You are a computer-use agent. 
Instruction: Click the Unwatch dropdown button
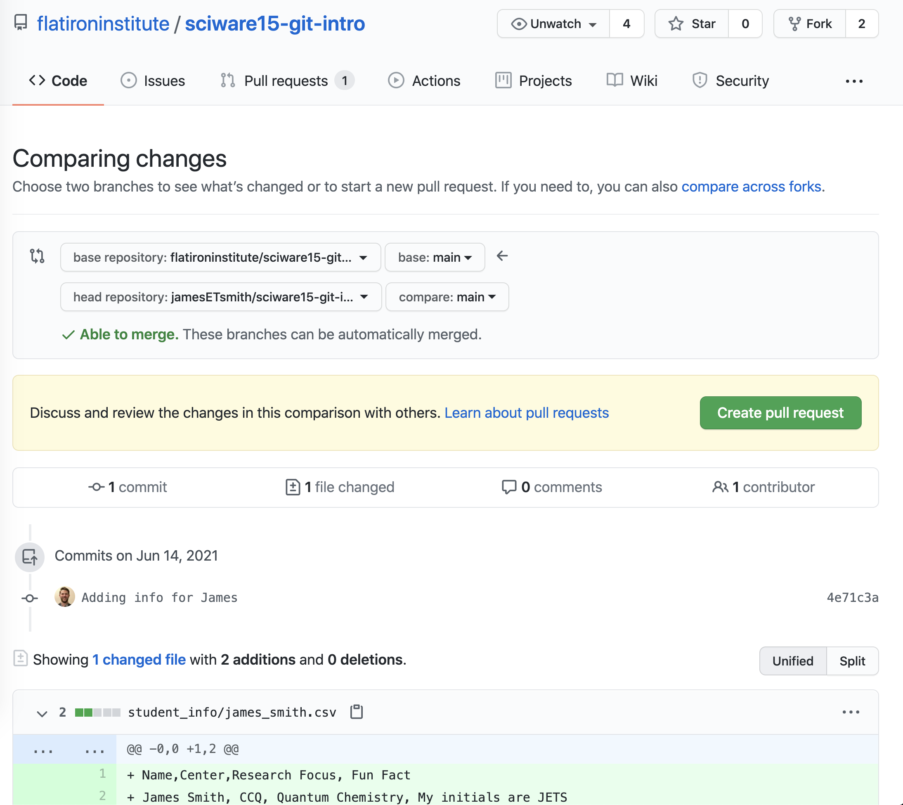(x=553, y=24)
